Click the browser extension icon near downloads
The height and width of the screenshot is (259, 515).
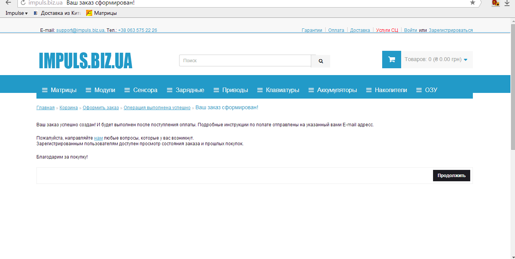pyautogui.click(x=495, y=3)
